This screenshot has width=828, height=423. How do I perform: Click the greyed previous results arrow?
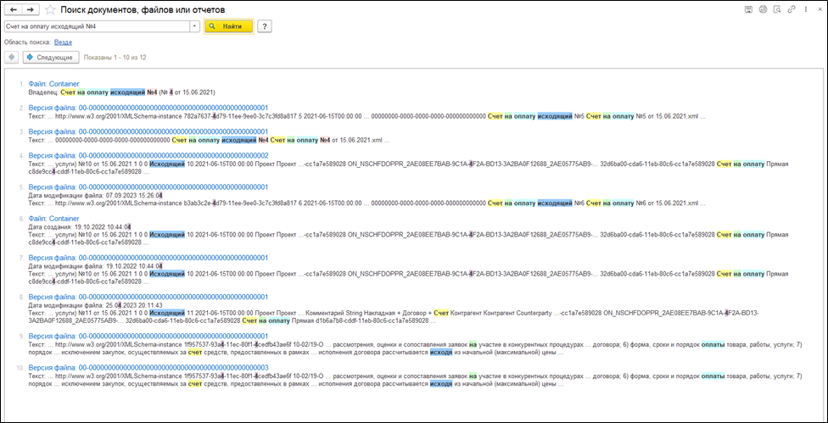tap(11, 57)
